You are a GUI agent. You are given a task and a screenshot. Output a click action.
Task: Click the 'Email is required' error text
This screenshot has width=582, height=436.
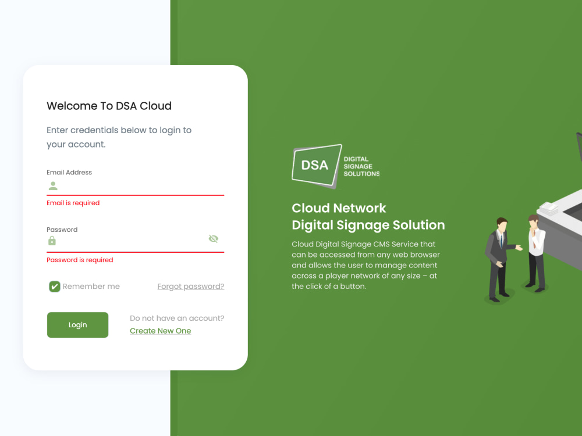pyautogui.click(x=73, y=203)
